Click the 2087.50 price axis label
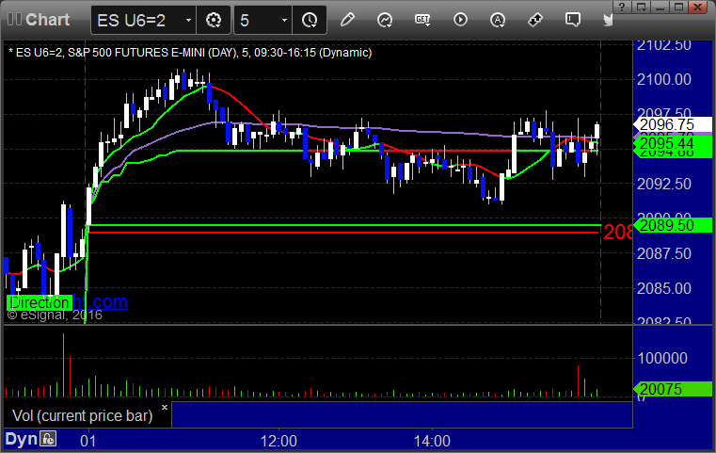The height and width of the screenshot is (453, 716). [x=664, y=253]
